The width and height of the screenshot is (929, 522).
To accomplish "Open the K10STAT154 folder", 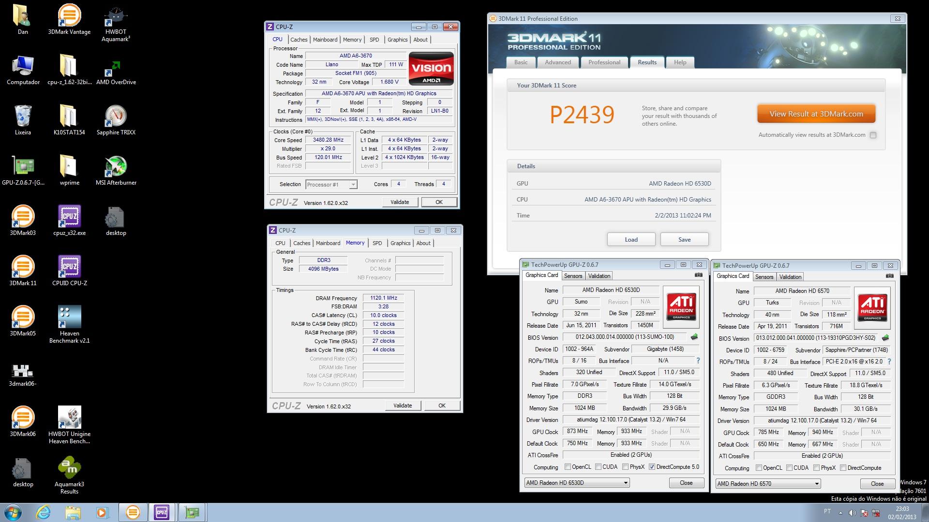I will (x=69, y=120).
